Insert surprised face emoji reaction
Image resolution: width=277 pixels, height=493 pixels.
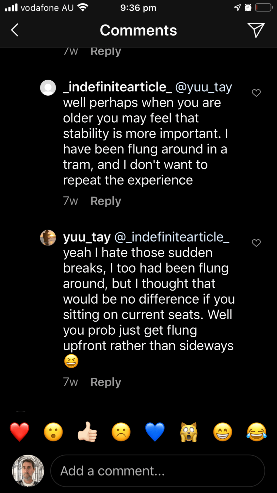coord(53,432)
